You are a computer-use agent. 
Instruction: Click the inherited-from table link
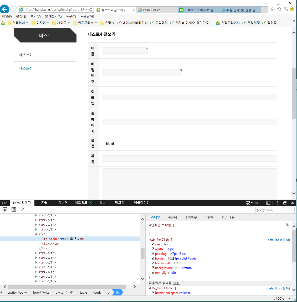point(176,283)
